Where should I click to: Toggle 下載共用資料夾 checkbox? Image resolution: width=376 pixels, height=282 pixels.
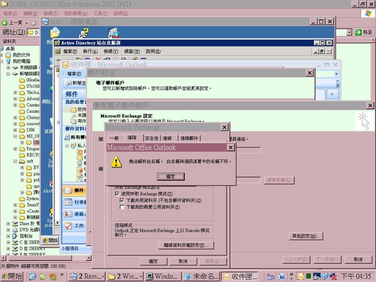tap(122, 201)
